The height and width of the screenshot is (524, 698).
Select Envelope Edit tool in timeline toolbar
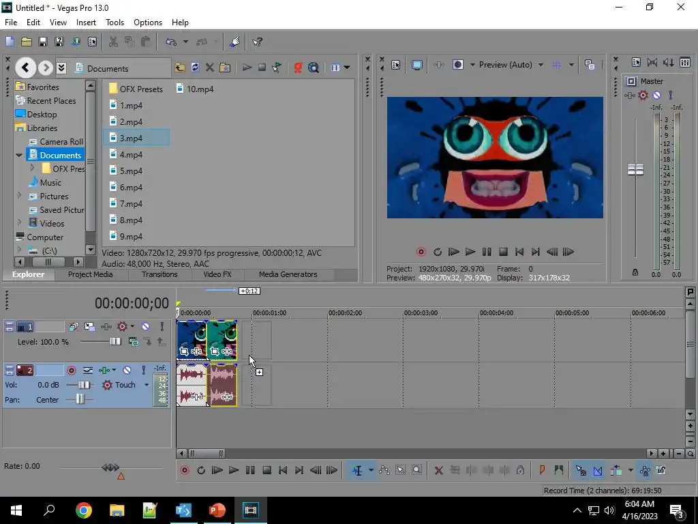[384, 470]
